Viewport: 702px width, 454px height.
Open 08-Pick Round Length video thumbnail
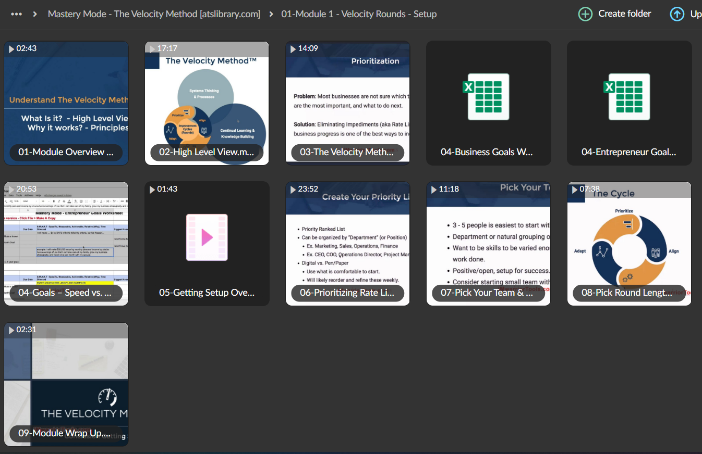tap(630, 244)
